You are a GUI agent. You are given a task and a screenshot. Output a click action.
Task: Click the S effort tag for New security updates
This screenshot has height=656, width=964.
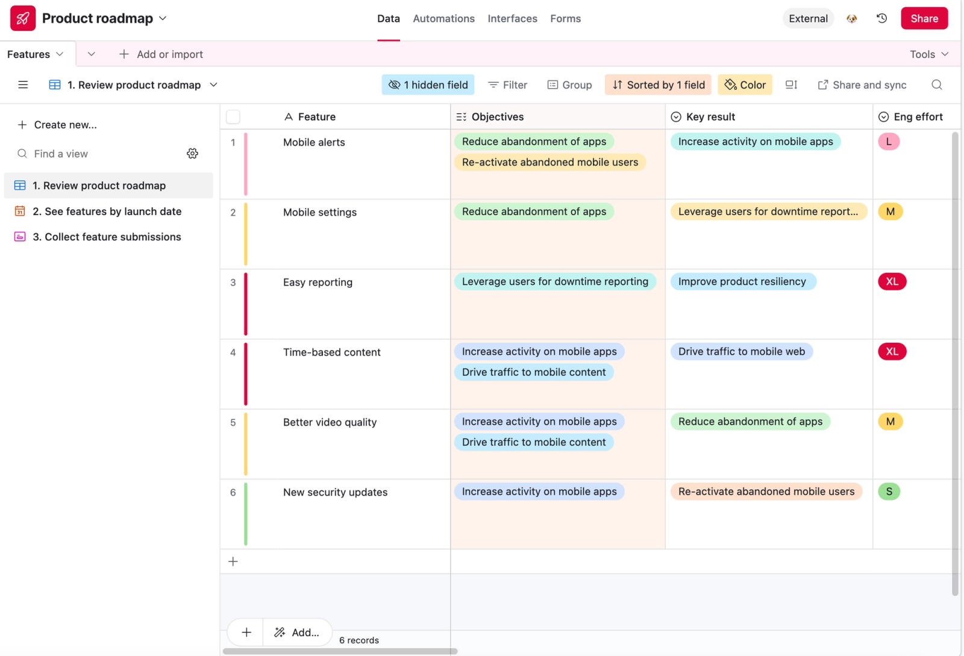[889, 492]
